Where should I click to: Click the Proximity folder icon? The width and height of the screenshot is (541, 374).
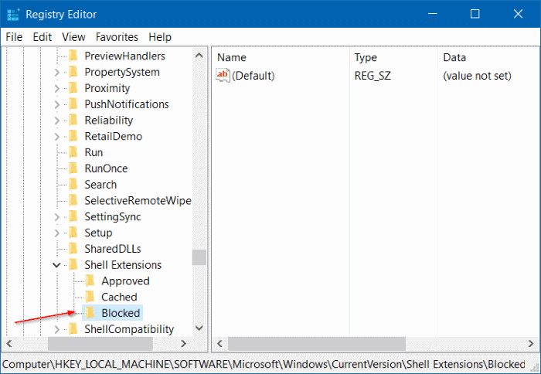click(73, 88)
